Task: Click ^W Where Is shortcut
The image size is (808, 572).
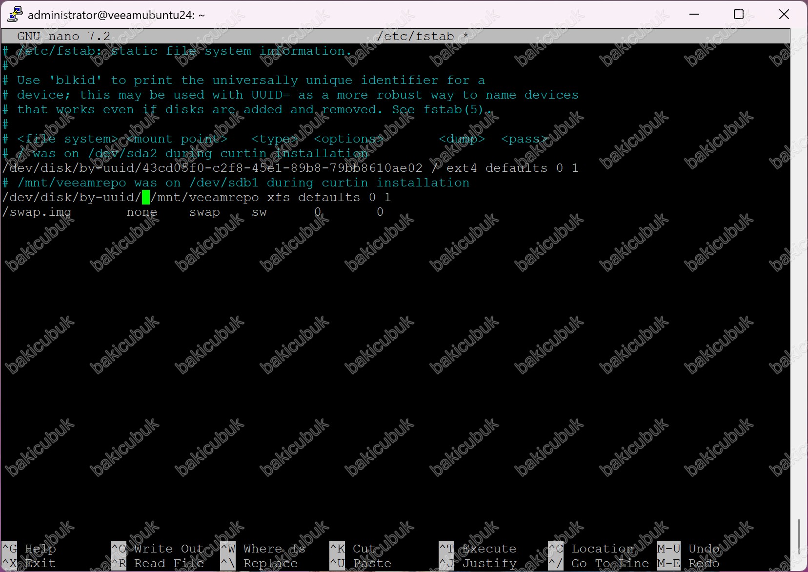Action: tap(263, 549)
